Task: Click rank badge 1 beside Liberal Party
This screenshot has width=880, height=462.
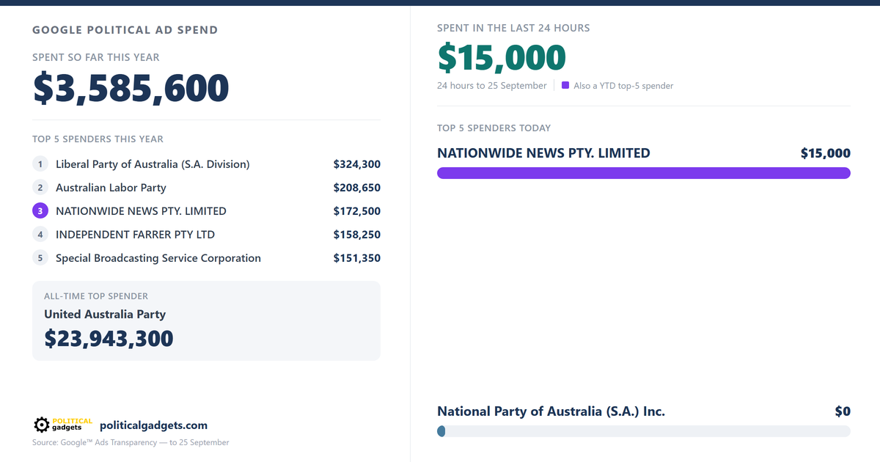Action: click(40, 164)
